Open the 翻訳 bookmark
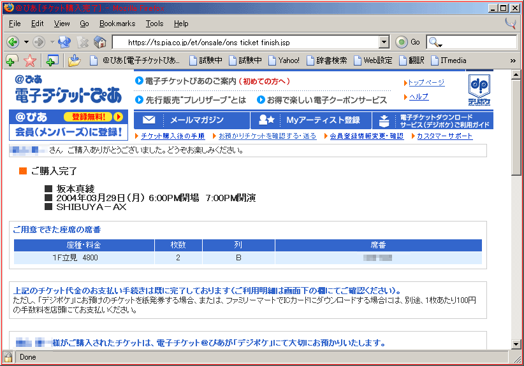The image size is (524, 366). tap(412, 60)
